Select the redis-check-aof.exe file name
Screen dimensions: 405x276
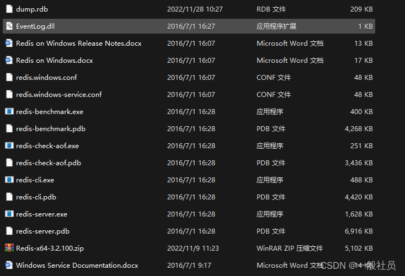[47, 146]
